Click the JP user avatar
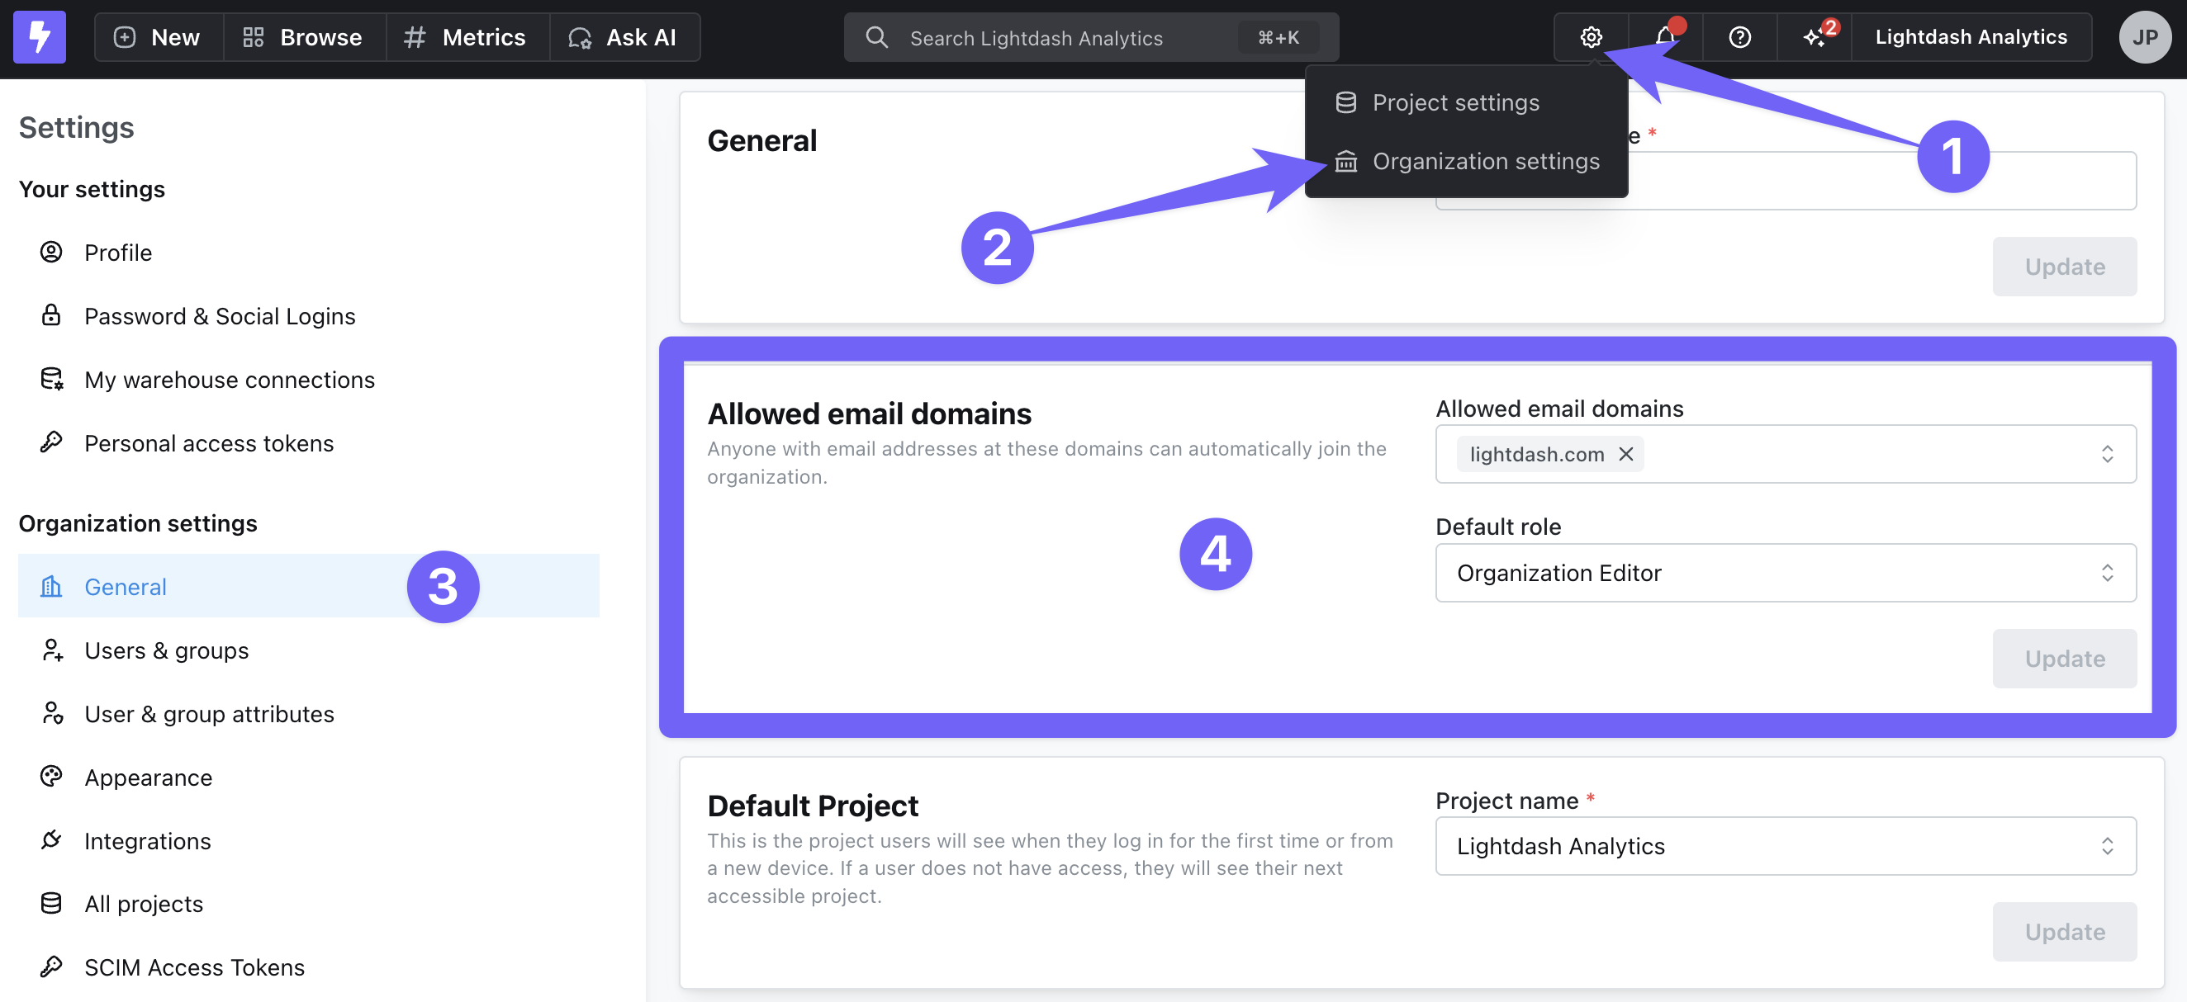 [2144, 37]
